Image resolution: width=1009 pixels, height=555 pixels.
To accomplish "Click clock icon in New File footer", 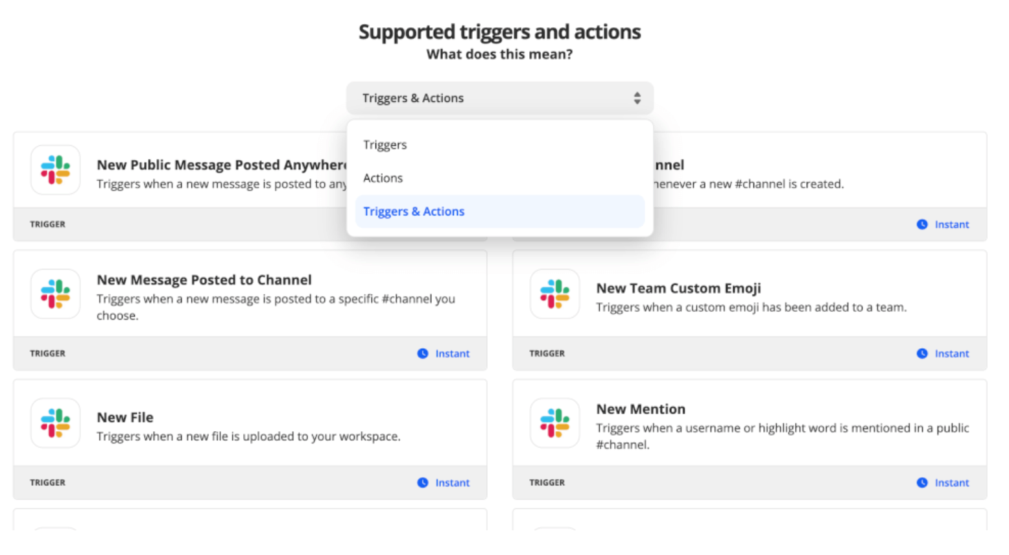I will [x=423, y=482].
